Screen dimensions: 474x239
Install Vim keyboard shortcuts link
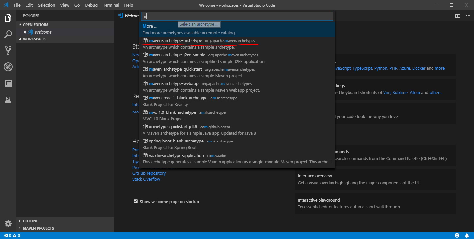click(x=387, y=92)
